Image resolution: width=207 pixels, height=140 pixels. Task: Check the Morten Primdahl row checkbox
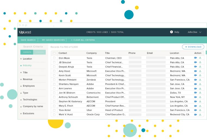tap(54, 80)
